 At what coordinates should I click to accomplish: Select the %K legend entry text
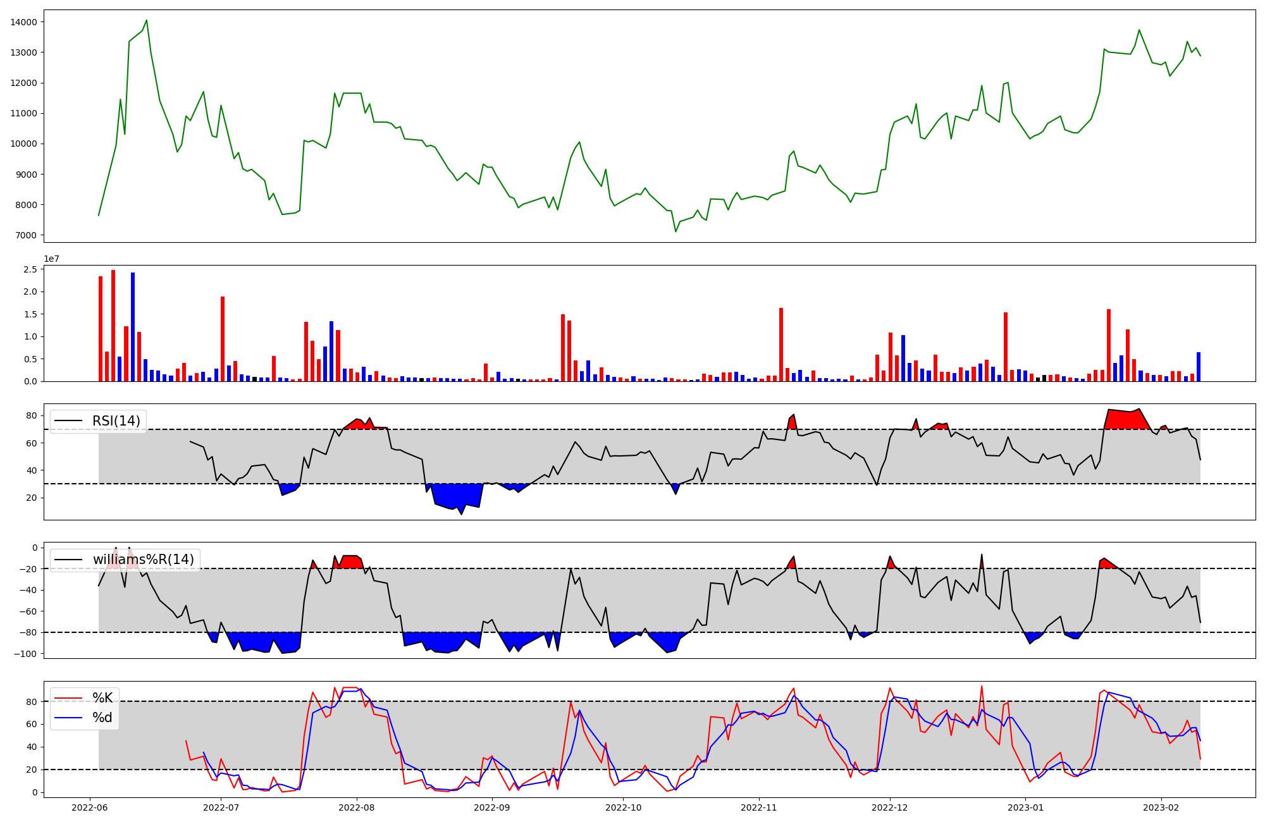click(102, 698)
